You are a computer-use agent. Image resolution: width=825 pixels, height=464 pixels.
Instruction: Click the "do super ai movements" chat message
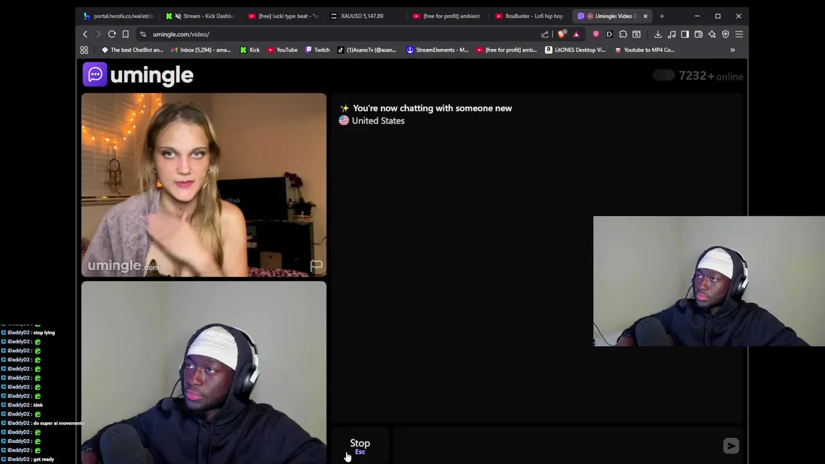(x=59, y=423)
